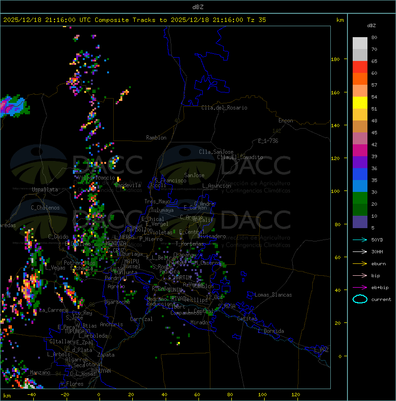Click the 'Clla.El_Cavadito' label

pos(240,157)
